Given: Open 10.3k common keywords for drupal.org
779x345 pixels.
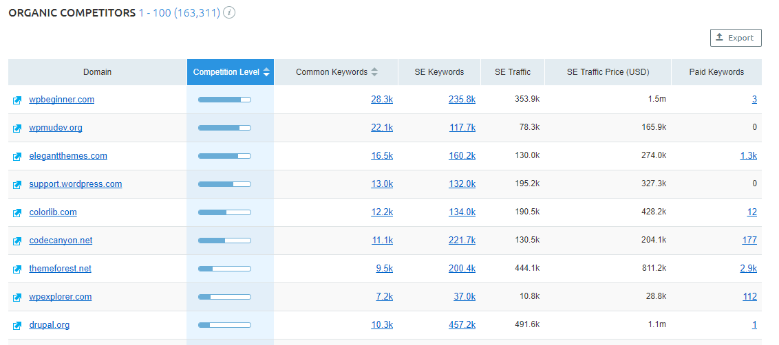Looking at the screenshot, I should click(381, 325).
